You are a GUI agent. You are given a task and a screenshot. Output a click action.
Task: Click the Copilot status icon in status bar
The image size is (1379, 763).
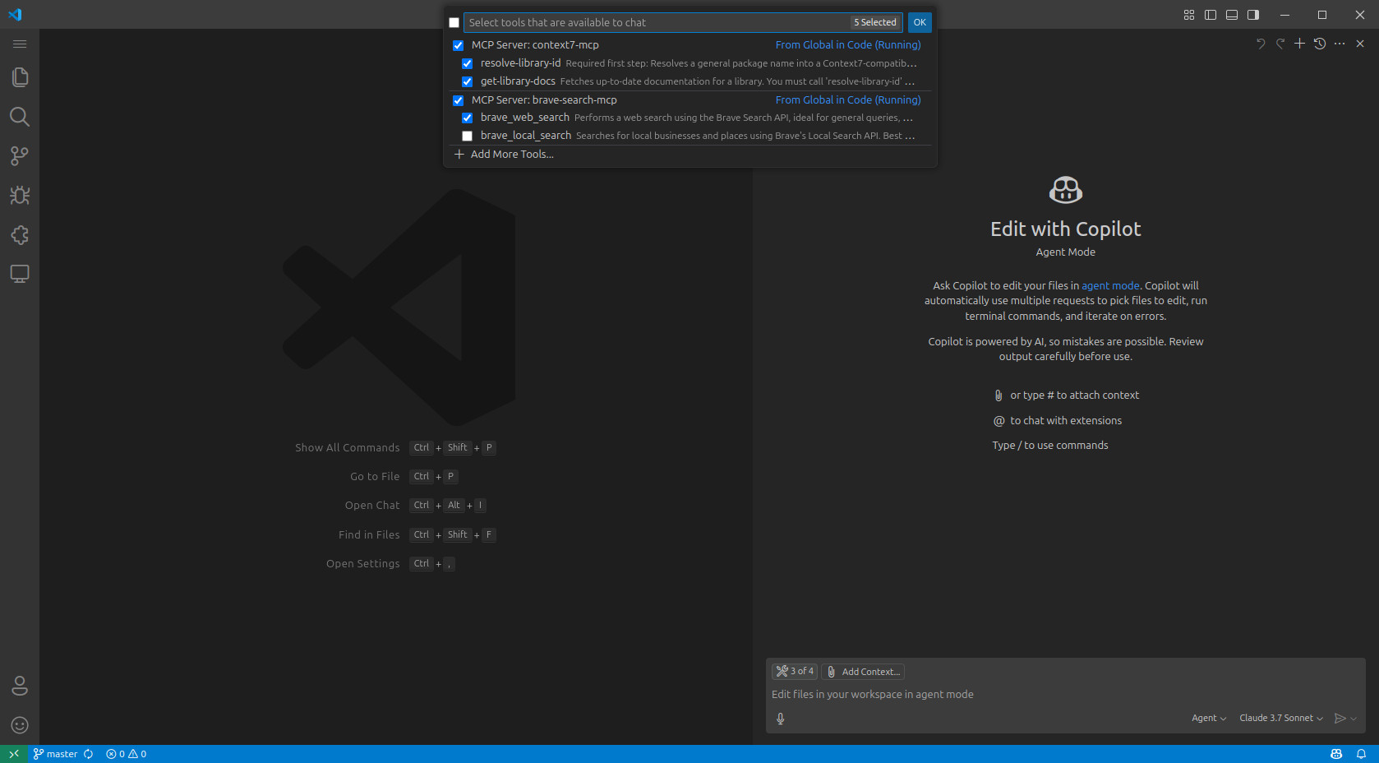[x=1336, y=754]
